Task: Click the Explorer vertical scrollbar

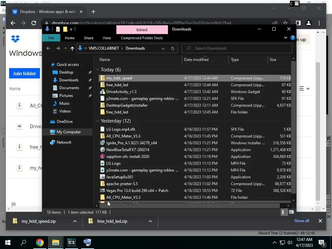Action: 293,127
